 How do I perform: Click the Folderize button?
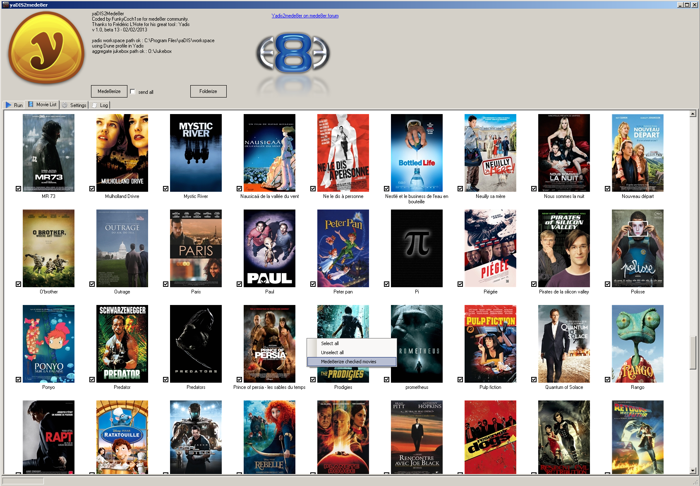pos(208,91)
